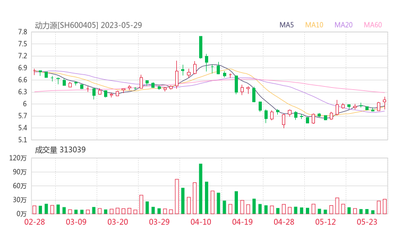The width and height of the screenshot is (393, 234).
Task: Toggle the MA5 legend line
Action: (x=287, y=25)
